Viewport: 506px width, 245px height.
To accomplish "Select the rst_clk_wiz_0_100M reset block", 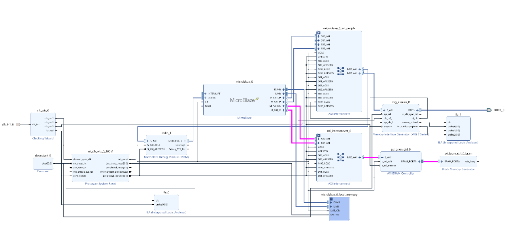I will (100, 168).
